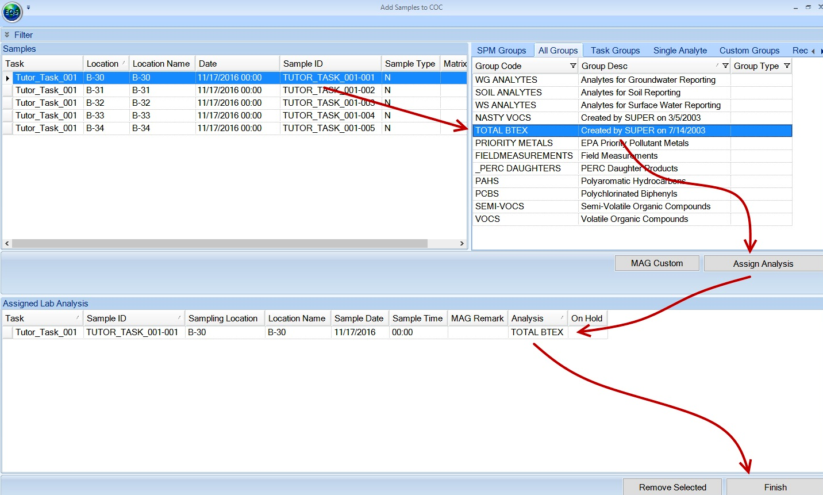Open the Group Type column filter icon
This screenshot has height=495, width=823.
click(x=787, y=66)
